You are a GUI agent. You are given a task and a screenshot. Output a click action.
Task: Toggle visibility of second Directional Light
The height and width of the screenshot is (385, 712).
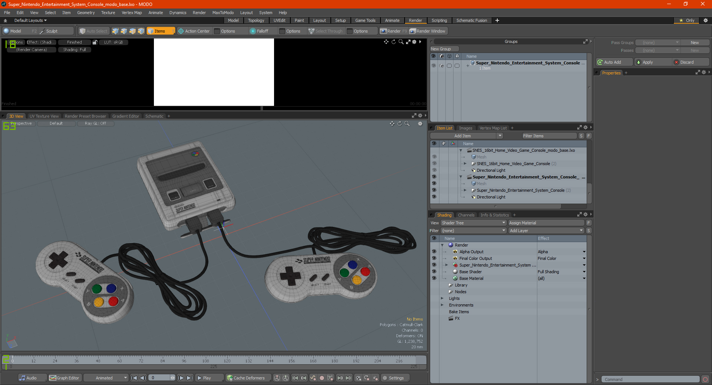[434, 197]
